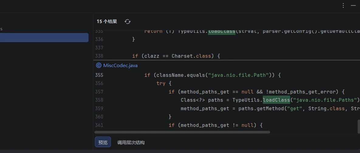The image size is (360, 153).
Task: Open the MiscCodec.java file link
Action: [x=120, y=65]
